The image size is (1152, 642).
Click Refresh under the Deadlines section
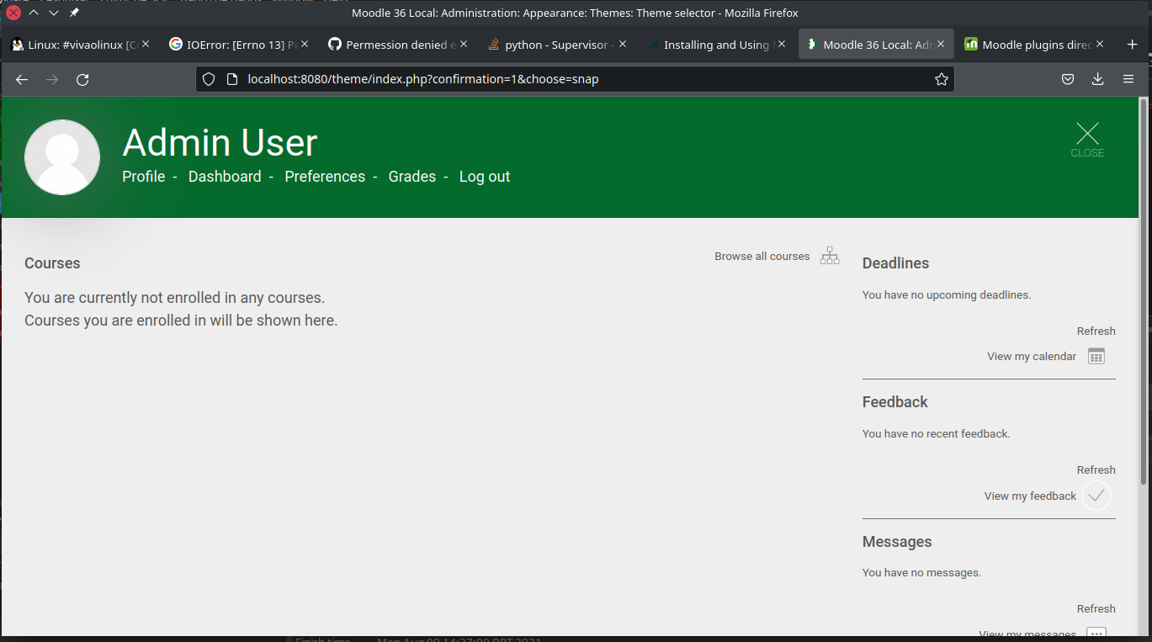pyautogui.click(x=1096, y=331)
